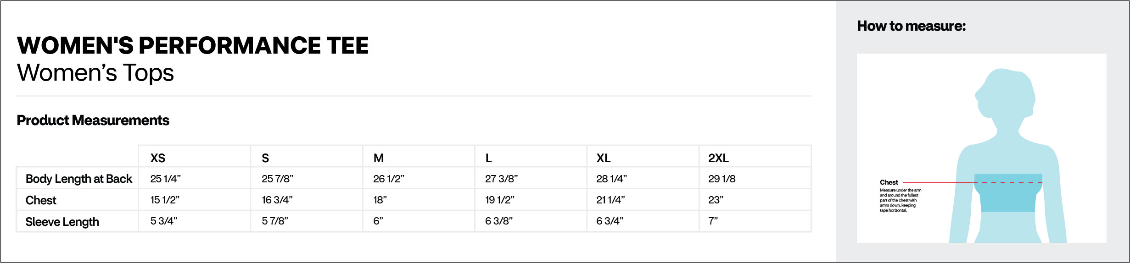
Task: Click the red dashed chest measurement line
Action: click(x=1010, y=183)
